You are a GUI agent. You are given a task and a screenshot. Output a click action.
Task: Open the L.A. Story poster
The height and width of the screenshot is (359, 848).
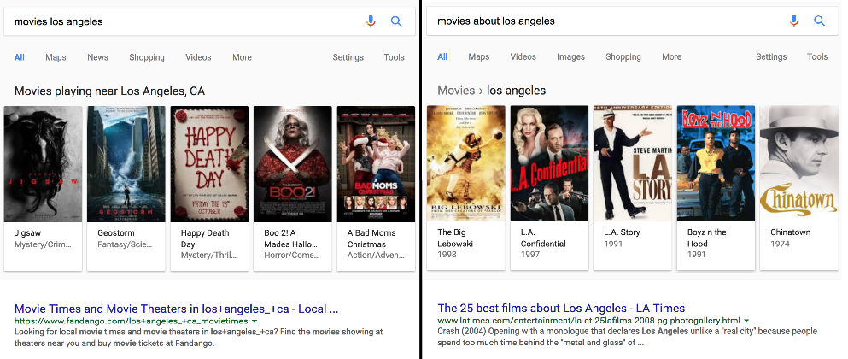click(x=633, y=163)
